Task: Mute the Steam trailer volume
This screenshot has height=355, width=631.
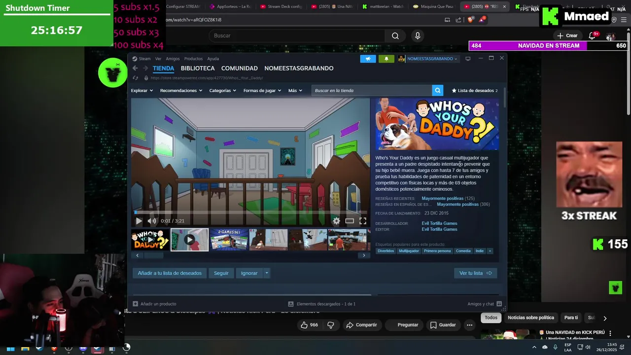Action: click(152, 221)
